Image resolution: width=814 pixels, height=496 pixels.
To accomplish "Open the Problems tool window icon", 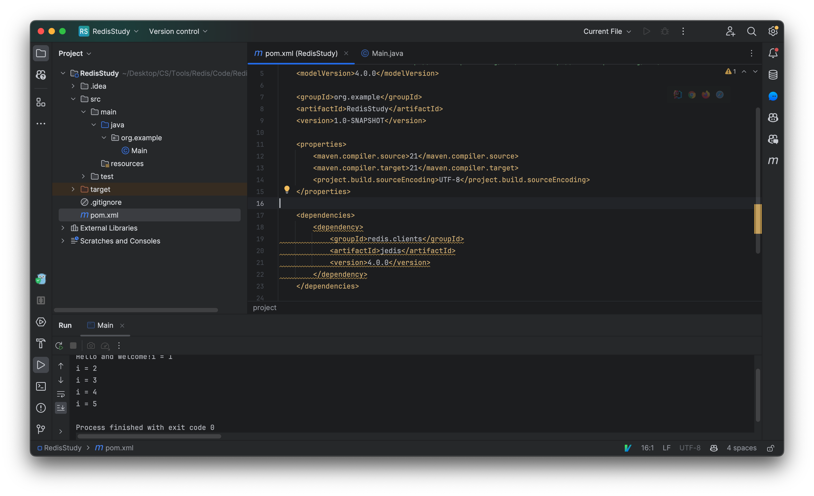I will (41, 408).
